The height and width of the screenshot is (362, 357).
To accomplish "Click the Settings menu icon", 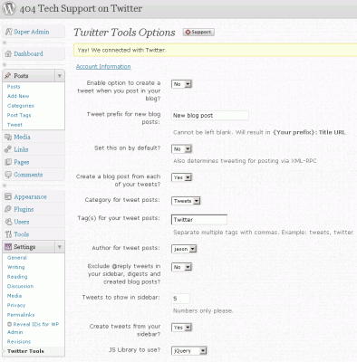I will 8,247.
